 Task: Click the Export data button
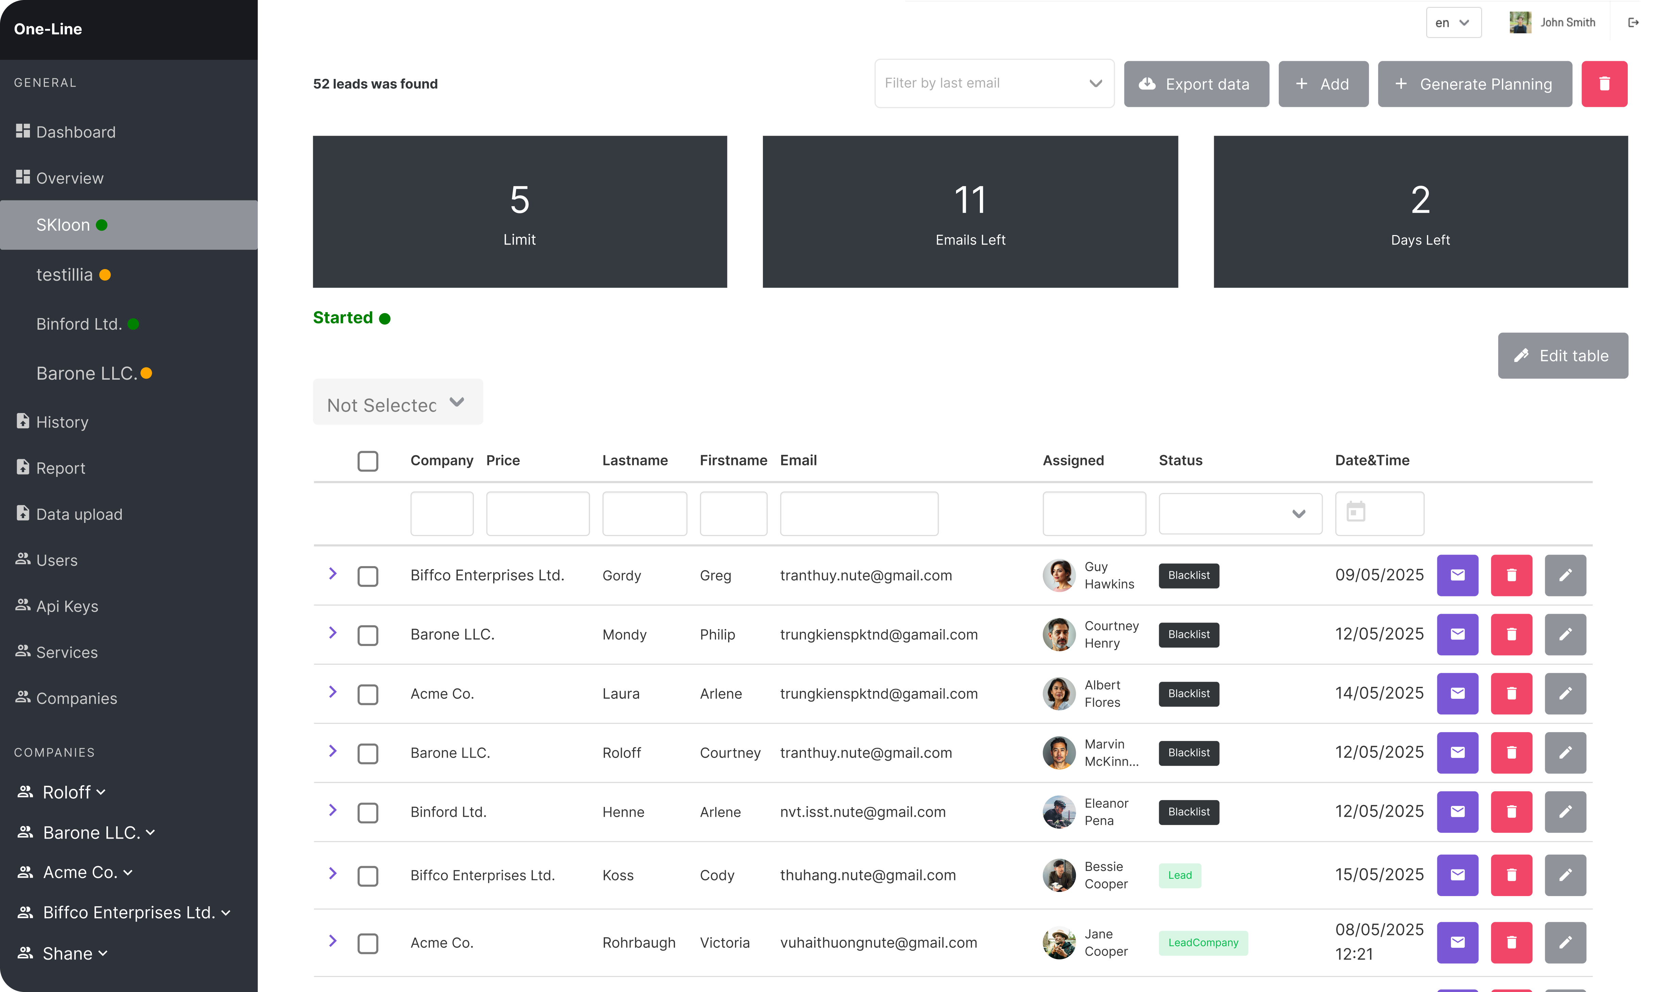1196,84
